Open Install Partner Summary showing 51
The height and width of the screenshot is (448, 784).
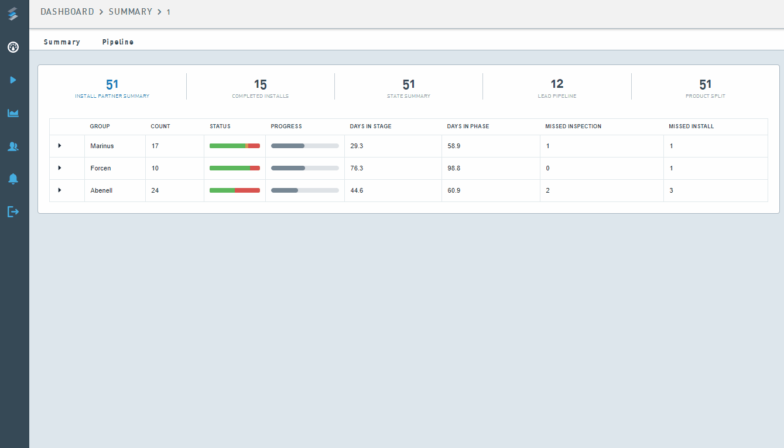pos(112,88)
